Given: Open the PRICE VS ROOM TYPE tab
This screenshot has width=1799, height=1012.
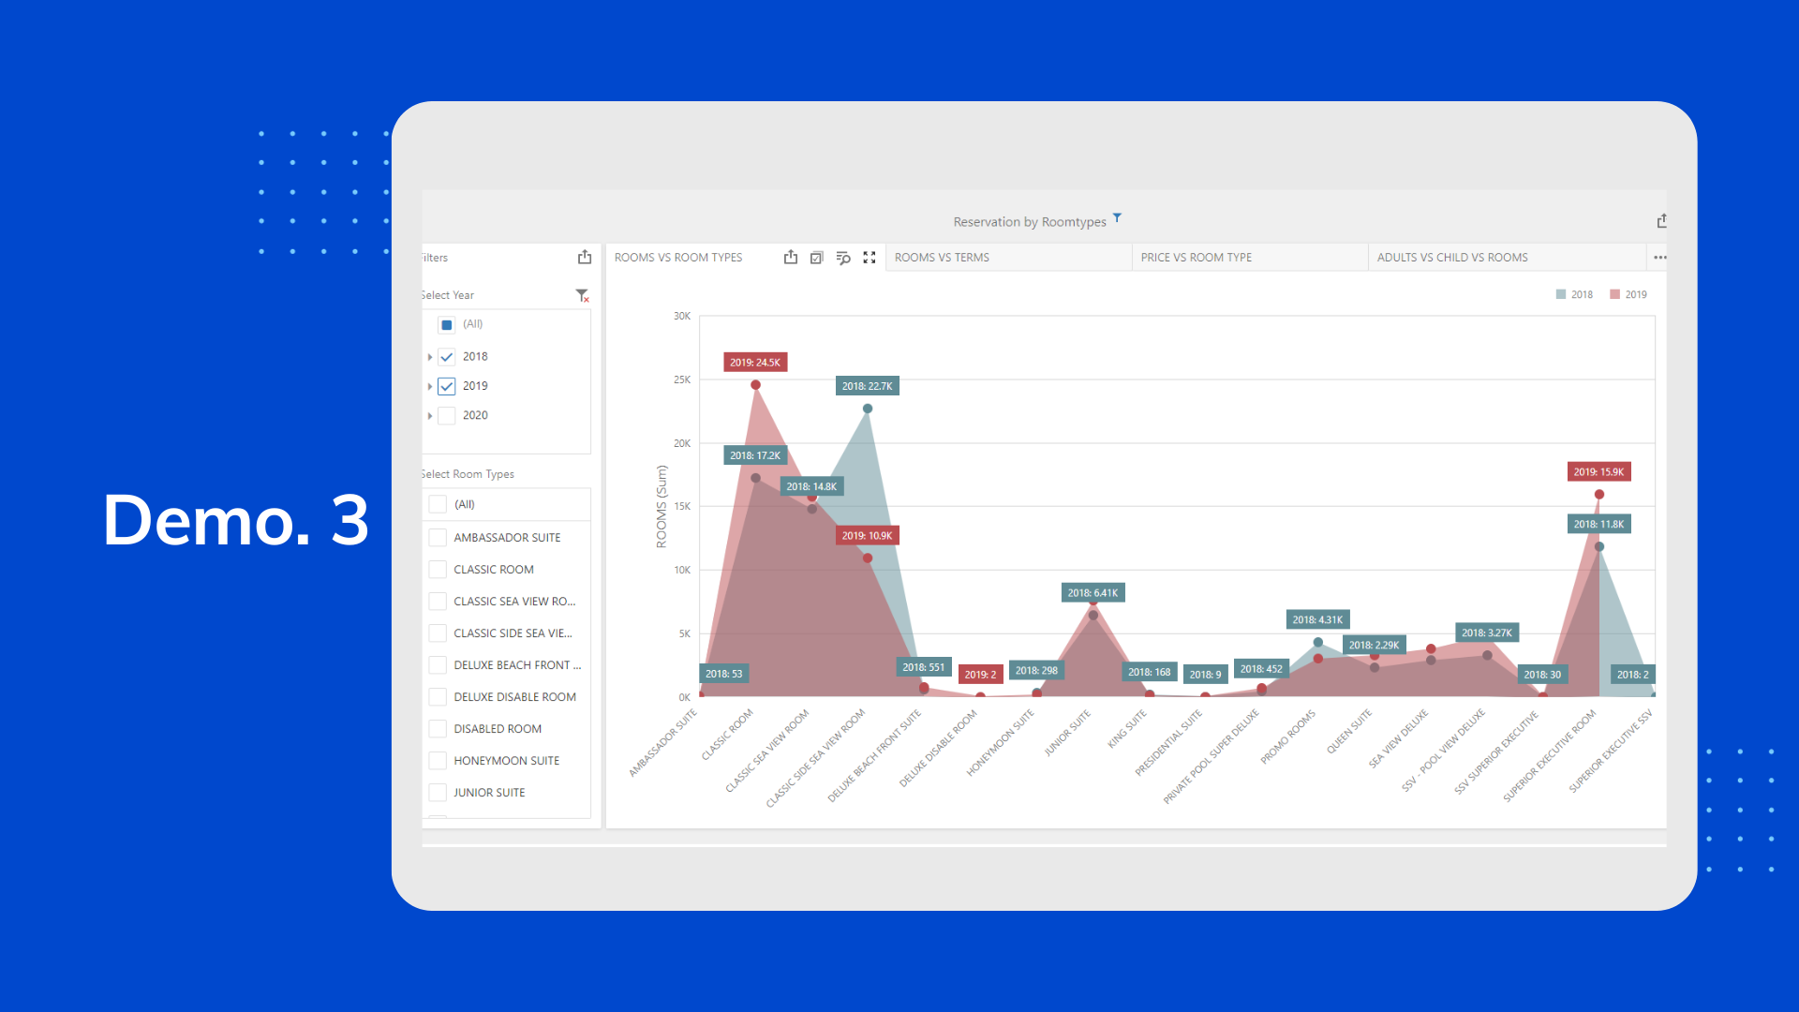Looking at the screenshot, I should [1196, 257].
